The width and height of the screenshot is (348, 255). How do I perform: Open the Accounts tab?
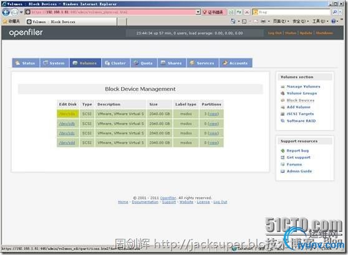click(x=236, y=63)
